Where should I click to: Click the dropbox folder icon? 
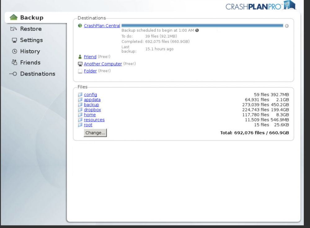[x=80, y=110]
